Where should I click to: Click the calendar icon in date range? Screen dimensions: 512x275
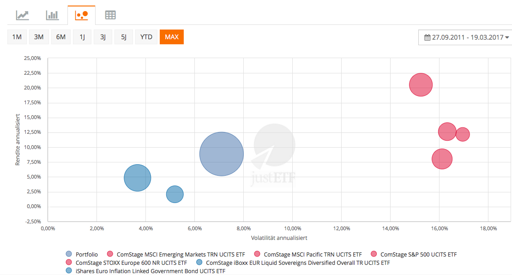(427, 37)
